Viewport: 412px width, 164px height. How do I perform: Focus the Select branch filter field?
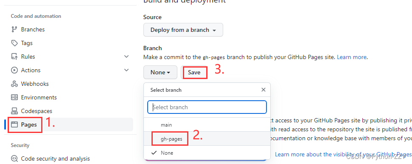207,107
